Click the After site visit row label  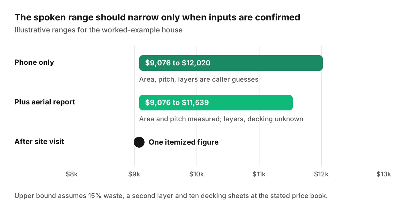pos(39,142)
